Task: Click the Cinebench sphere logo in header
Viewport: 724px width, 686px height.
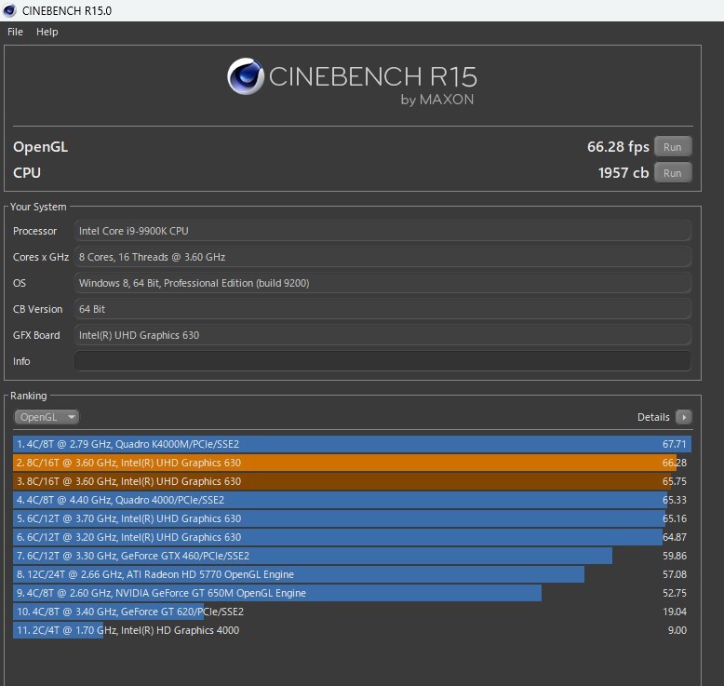Action: pyautogui.click(x=246, y=77)
